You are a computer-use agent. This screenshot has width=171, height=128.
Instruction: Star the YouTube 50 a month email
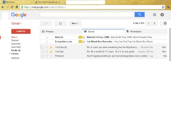pyautogui.click(x=47, y=52)
